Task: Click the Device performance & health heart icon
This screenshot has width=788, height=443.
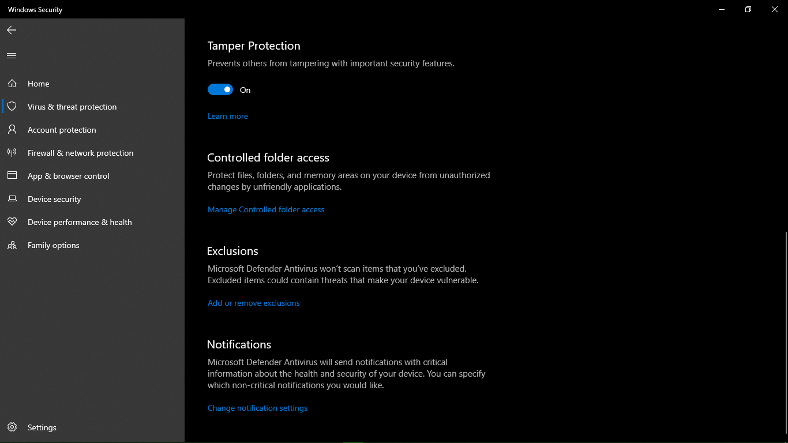Action: pyautogui.click(x=12, y=222)
